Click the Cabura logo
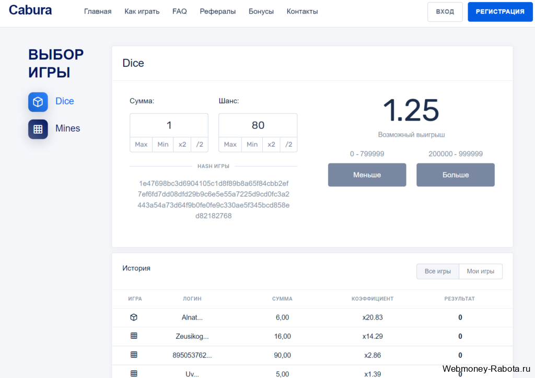This screenshot has width=535, height=378. [x=30, y=10]
